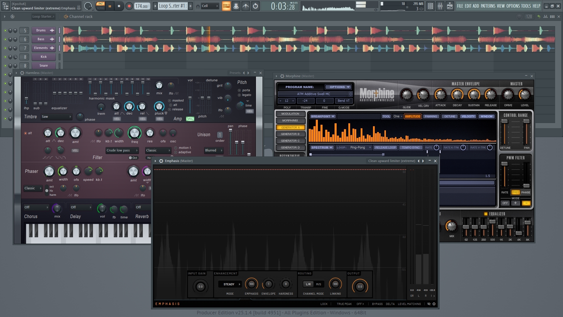Toggle adaptive option in Harmless filter

point(182,152)
